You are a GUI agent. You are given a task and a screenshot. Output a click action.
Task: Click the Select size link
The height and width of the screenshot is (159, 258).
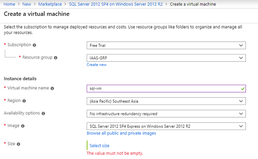point(99,145)
